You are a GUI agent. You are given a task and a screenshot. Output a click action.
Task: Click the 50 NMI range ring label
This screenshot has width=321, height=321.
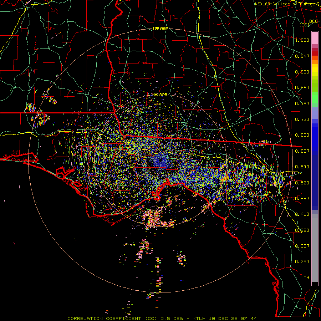tap(161, 95)
